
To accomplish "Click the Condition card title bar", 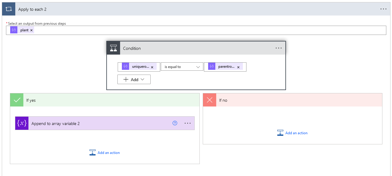I will tap(195, 48).
